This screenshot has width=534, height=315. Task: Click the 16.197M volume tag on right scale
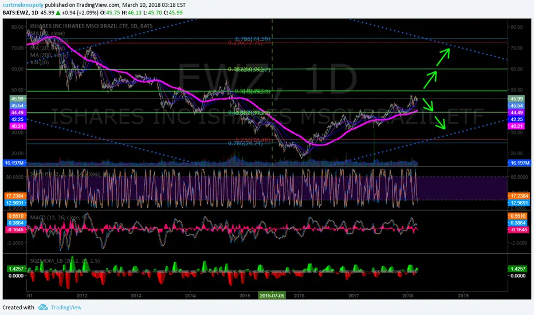click(519, 163)
